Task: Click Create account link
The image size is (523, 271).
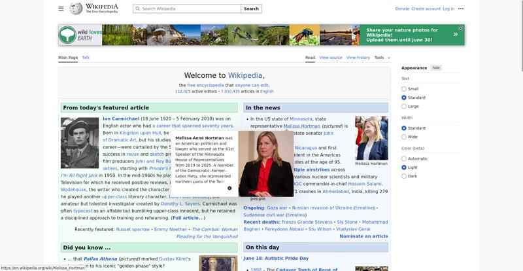Action: click(x=426, y=9)
